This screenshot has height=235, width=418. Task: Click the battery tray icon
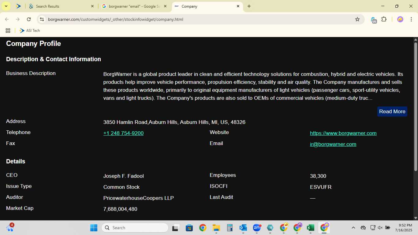click(x=388, y=228)
